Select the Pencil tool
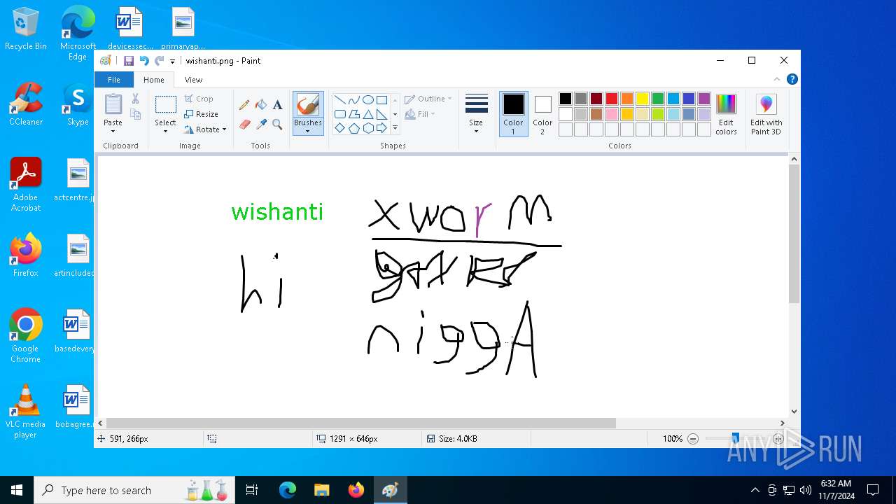The width and height of the screenshot is (896, 504). tap(244, 105)
